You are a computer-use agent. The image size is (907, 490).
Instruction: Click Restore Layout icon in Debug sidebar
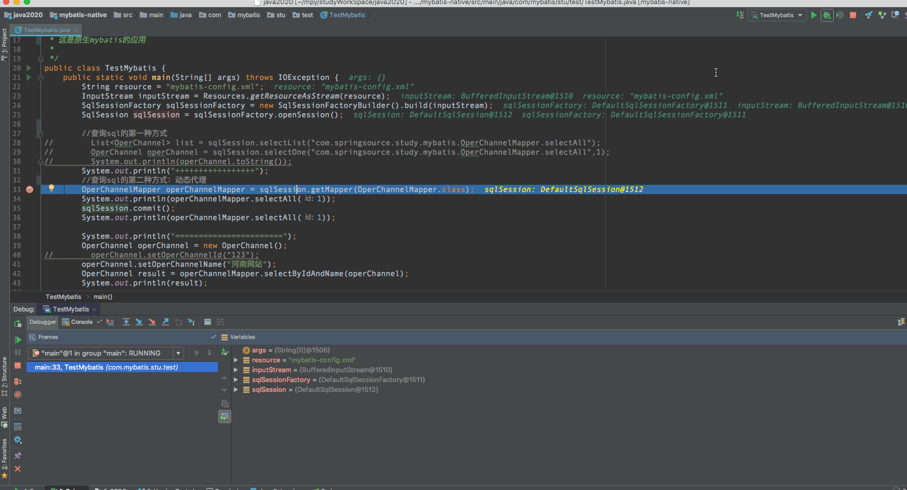18,427
